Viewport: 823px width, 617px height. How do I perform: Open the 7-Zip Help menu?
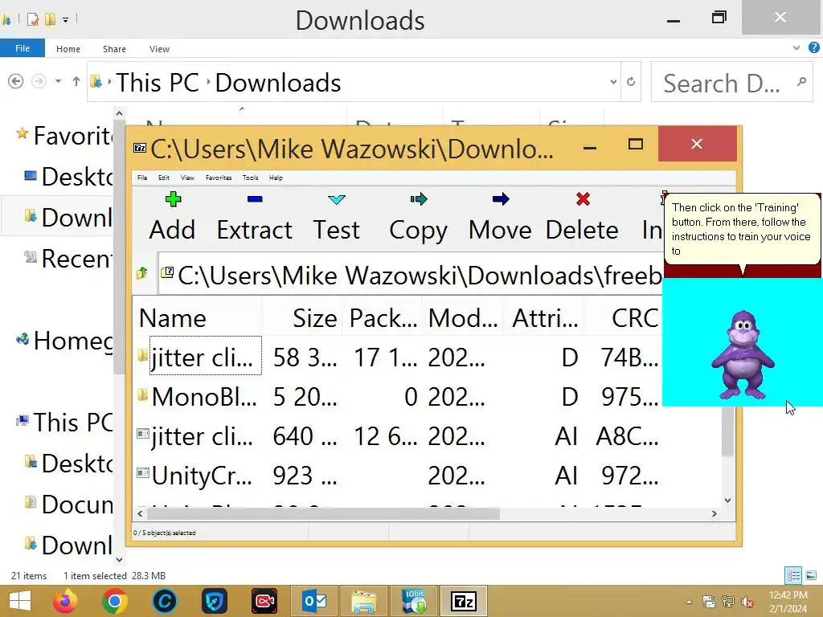coord(276,178)
